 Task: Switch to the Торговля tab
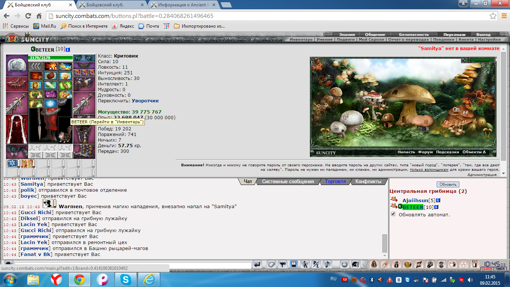335,182
